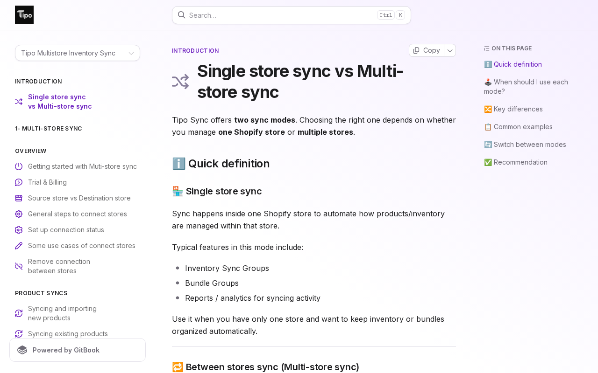Viewport: 598px width, 373px height.
Task: Open Some use cases of connect stores
Action: point(82,246)
